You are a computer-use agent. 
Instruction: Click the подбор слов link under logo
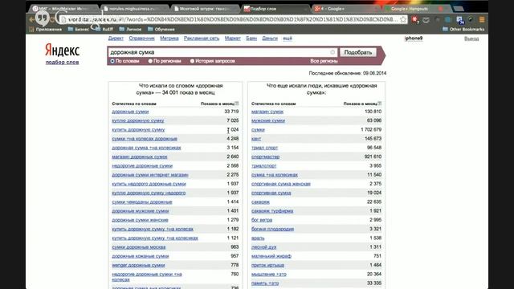(x=63, y=63)
